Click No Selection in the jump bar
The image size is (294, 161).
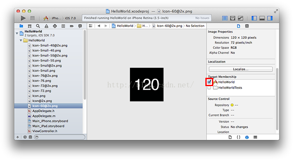coord(195,26)
